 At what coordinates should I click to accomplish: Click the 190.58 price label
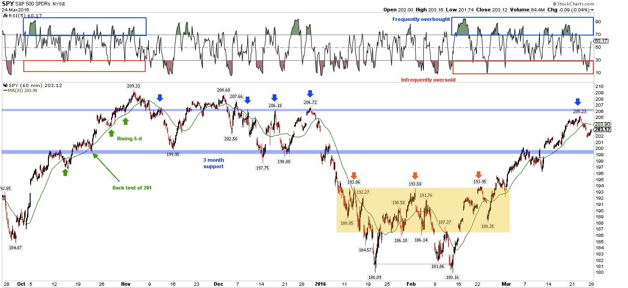click(398, 202)
